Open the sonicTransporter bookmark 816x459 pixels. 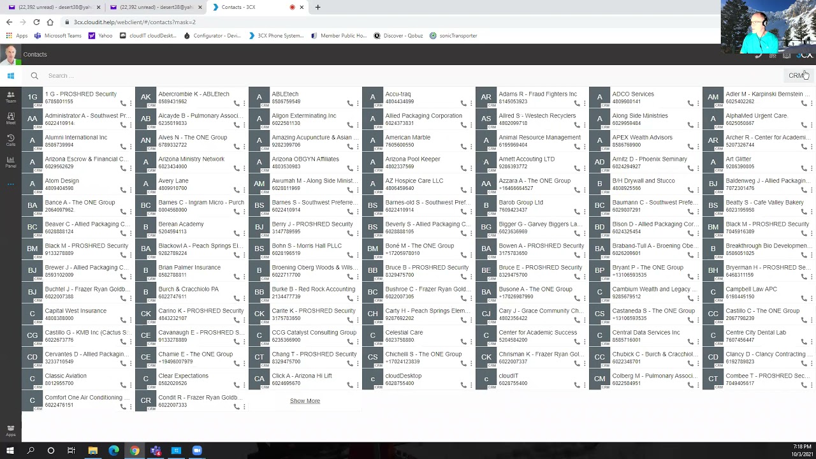coord(453,36)
